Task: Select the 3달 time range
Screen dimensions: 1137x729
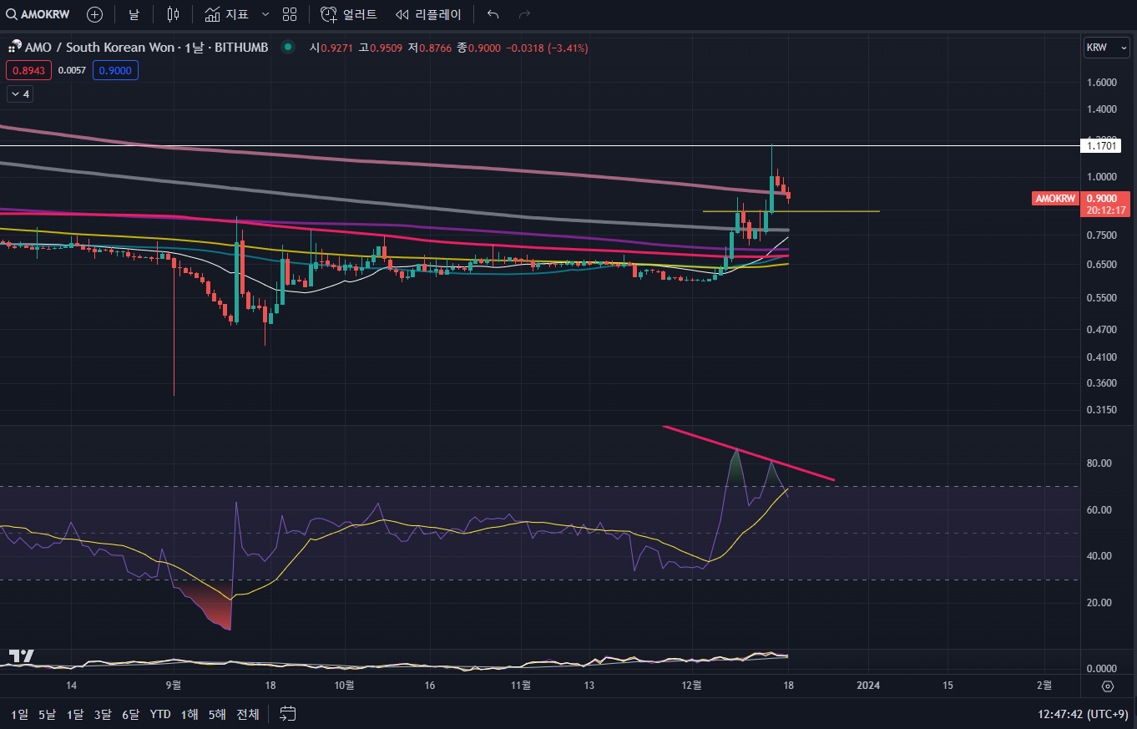Action: (x=103, y=714)
